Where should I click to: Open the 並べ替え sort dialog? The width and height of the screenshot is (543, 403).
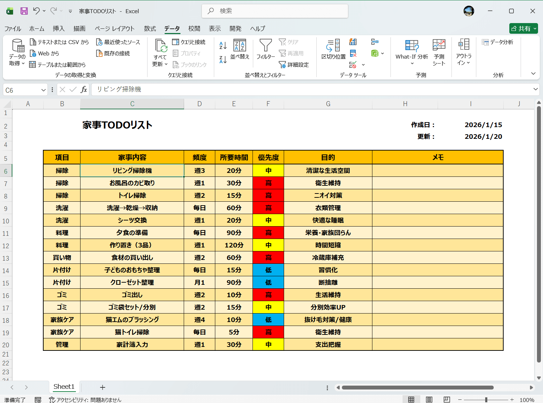[x=240, y=49]
